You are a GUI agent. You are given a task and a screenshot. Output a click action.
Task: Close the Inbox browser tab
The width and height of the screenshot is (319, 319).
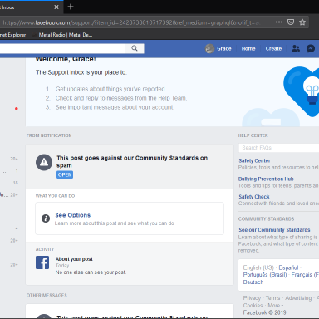(56, 7)
